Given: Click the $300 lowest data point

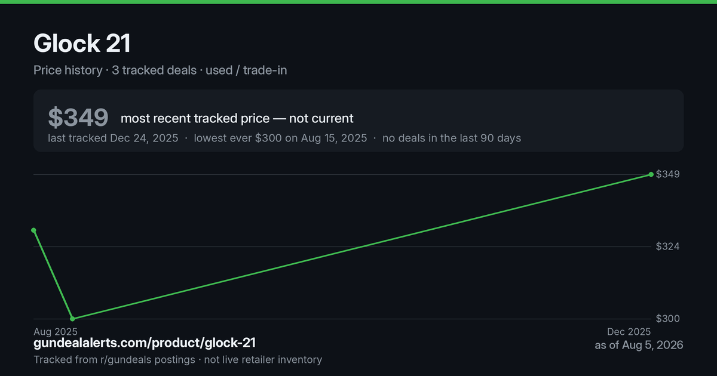Looking at the screenshot, I should click(72, 319).
